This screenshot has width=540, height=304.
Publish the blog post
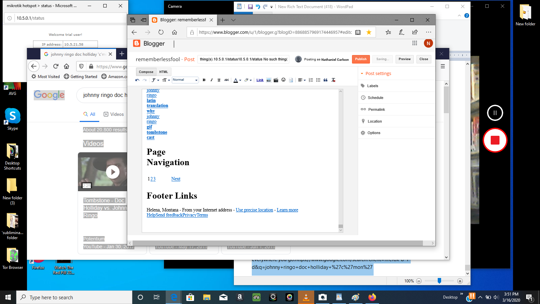point(361,59)
